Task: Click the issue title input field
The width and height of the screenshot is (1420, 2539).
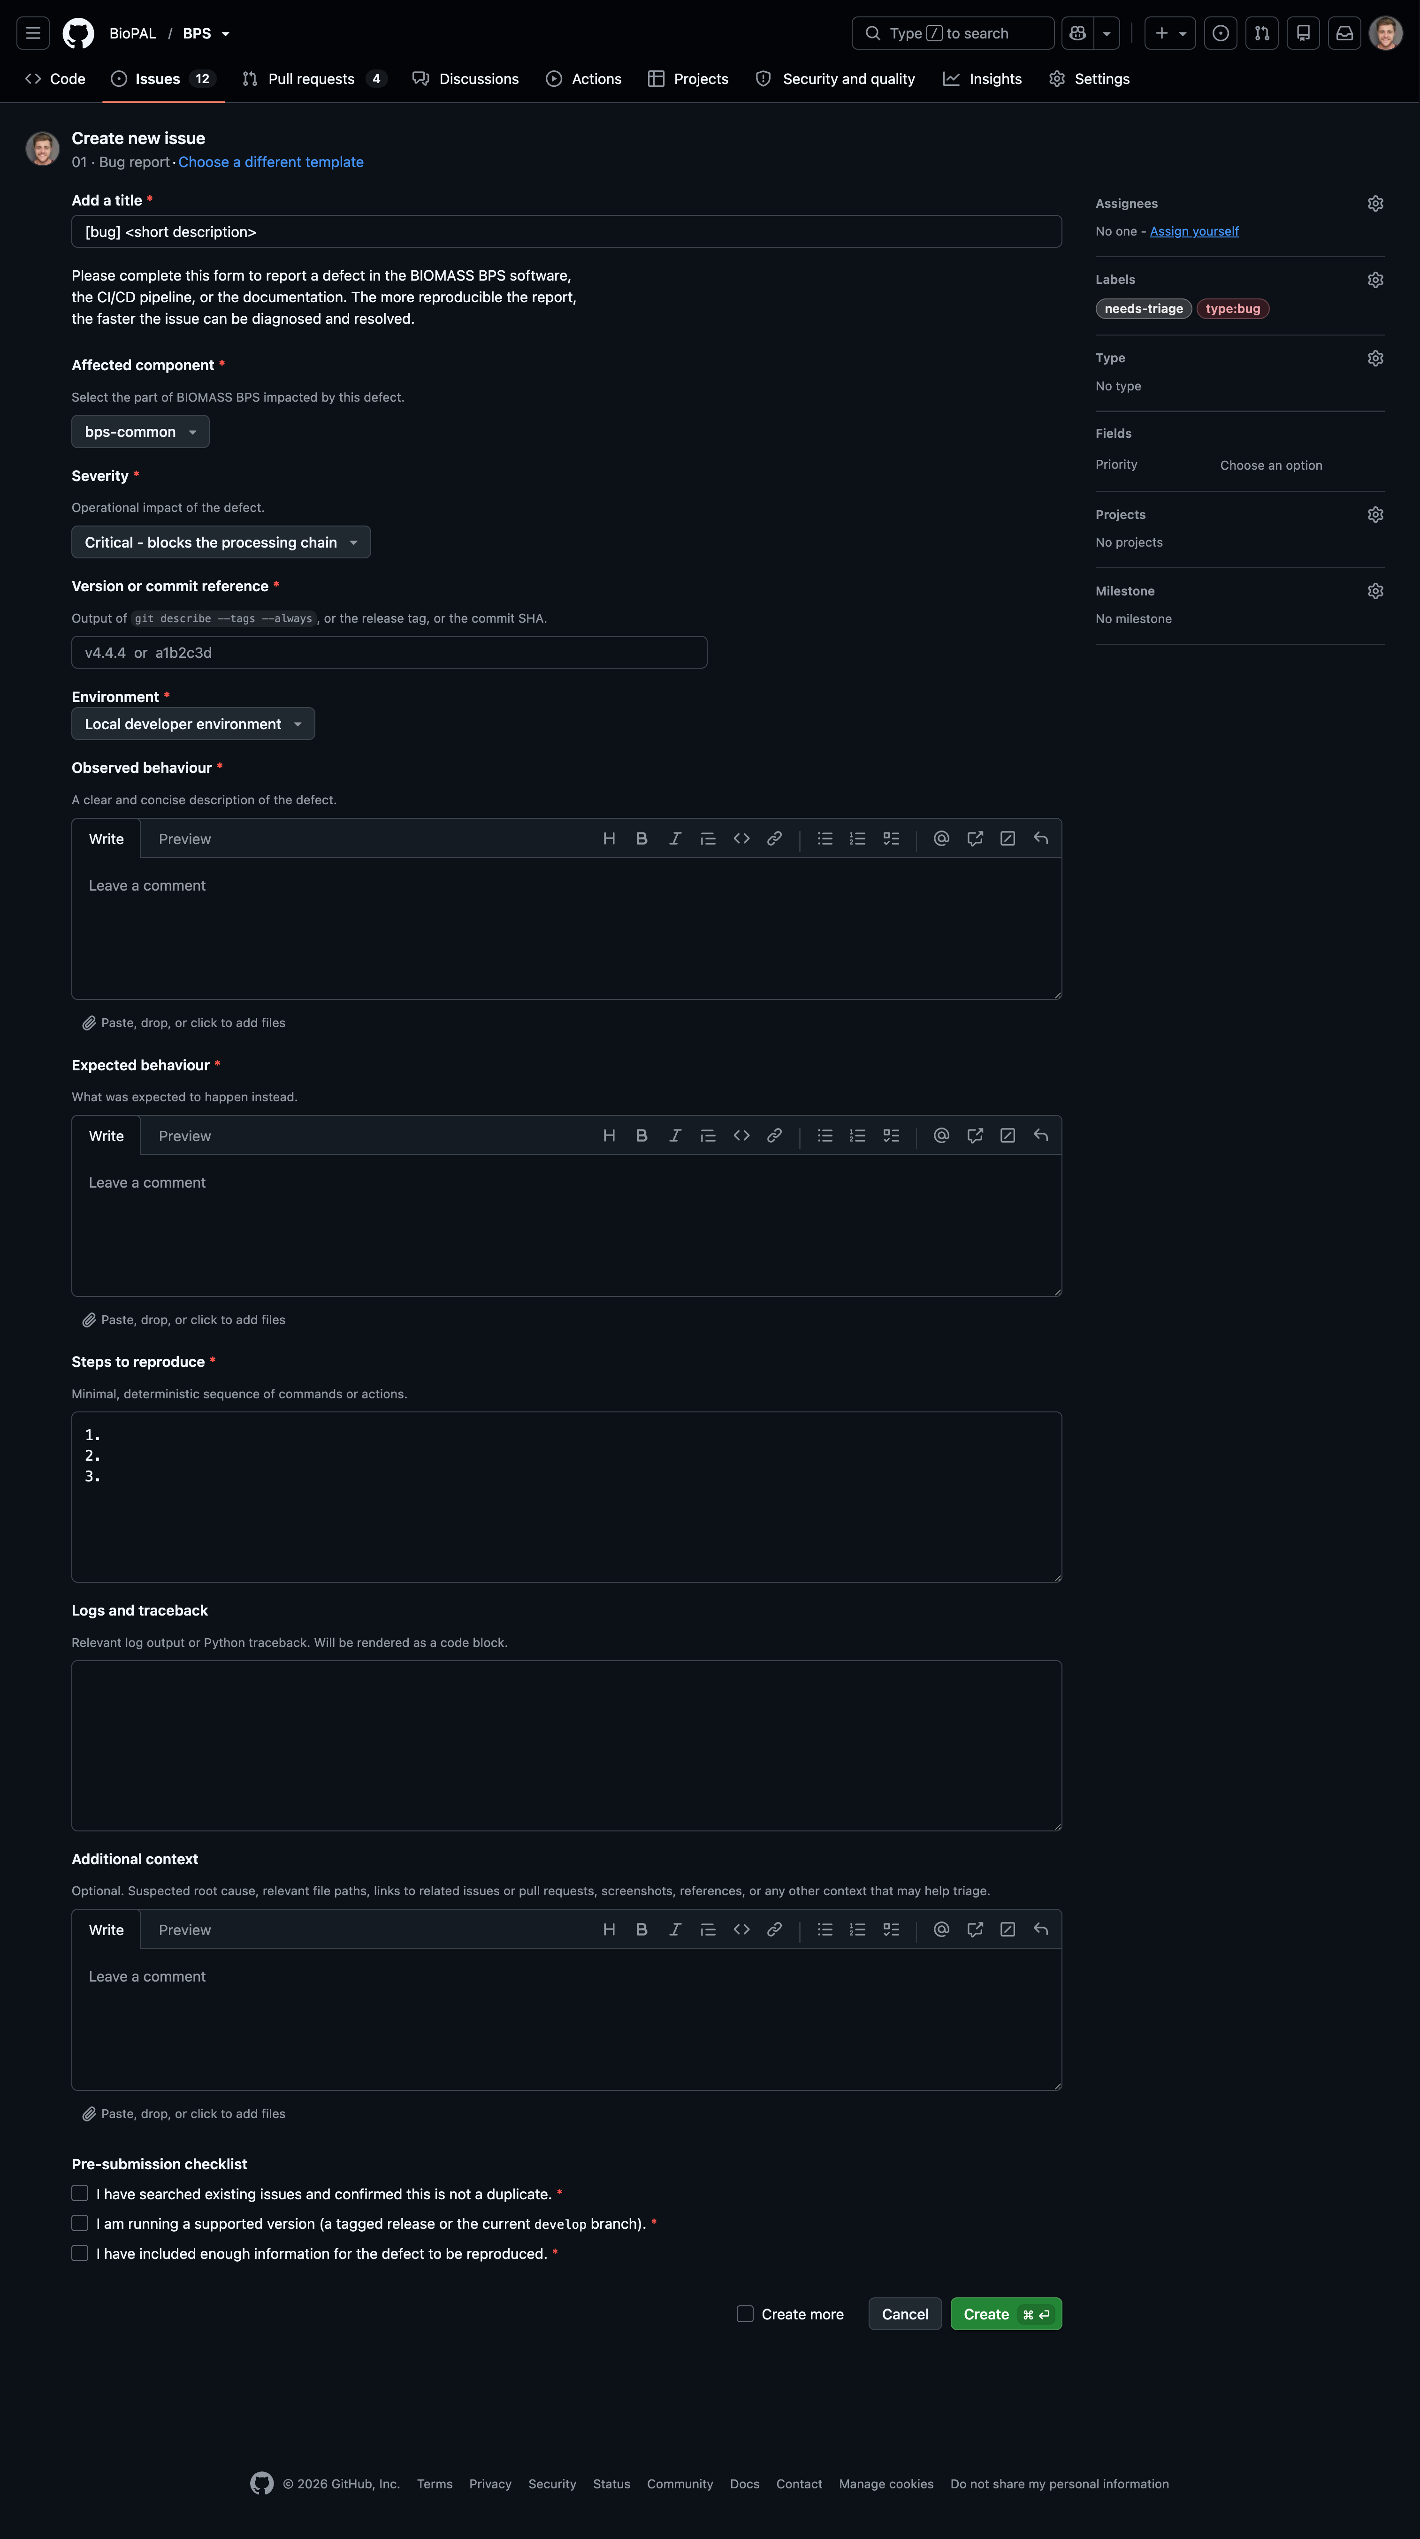Action: pyautogui.click(x=566, y=232)
